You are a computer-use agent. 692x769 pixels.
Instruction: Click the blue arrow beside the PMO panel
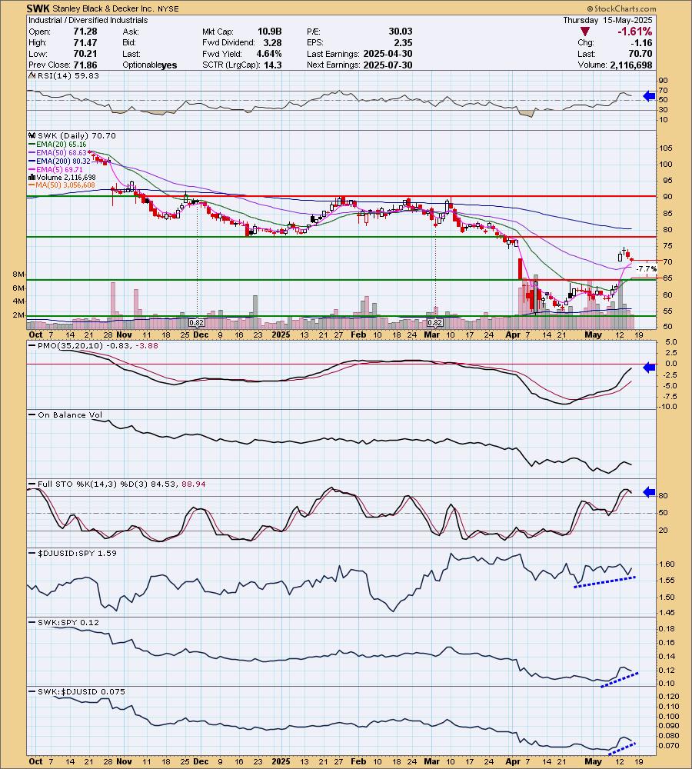pyautogui.click(x=650, y=368)
